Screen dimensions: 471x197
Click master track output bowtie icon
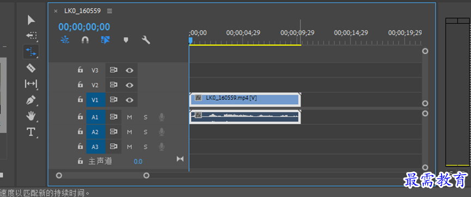click(180, 159)
